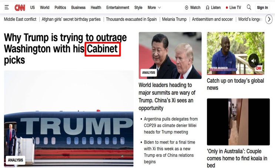Go to the Entertainment section
This screenshot has height=168, width=275.
tap(118, 7)
